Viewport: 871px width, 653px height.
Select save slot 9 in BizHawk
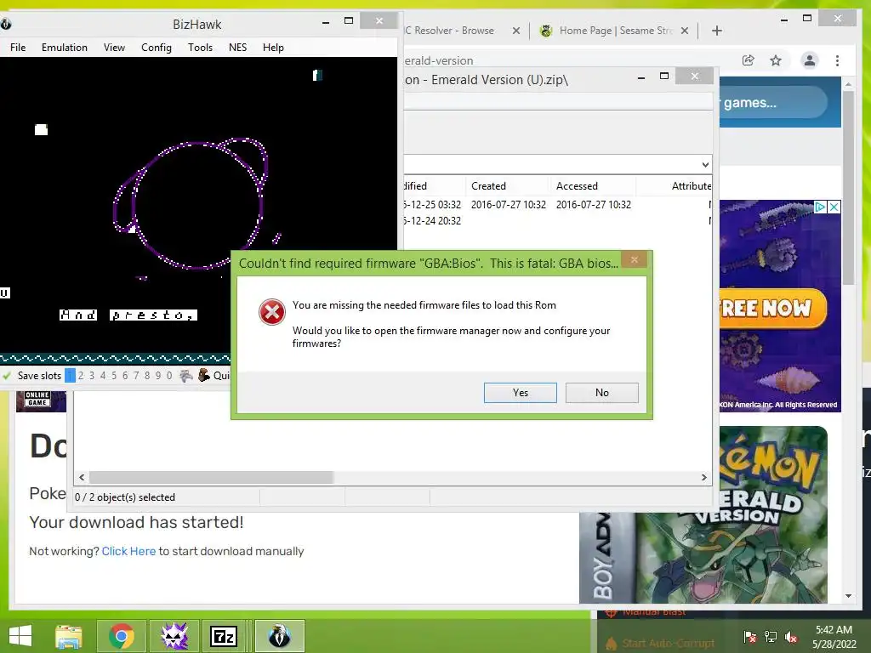tap(158, 375)
